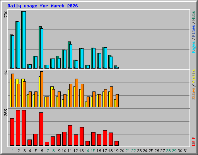Click day label 17 on the x-axis
Viewport: 198px width, 155px height.
(104, 151)
